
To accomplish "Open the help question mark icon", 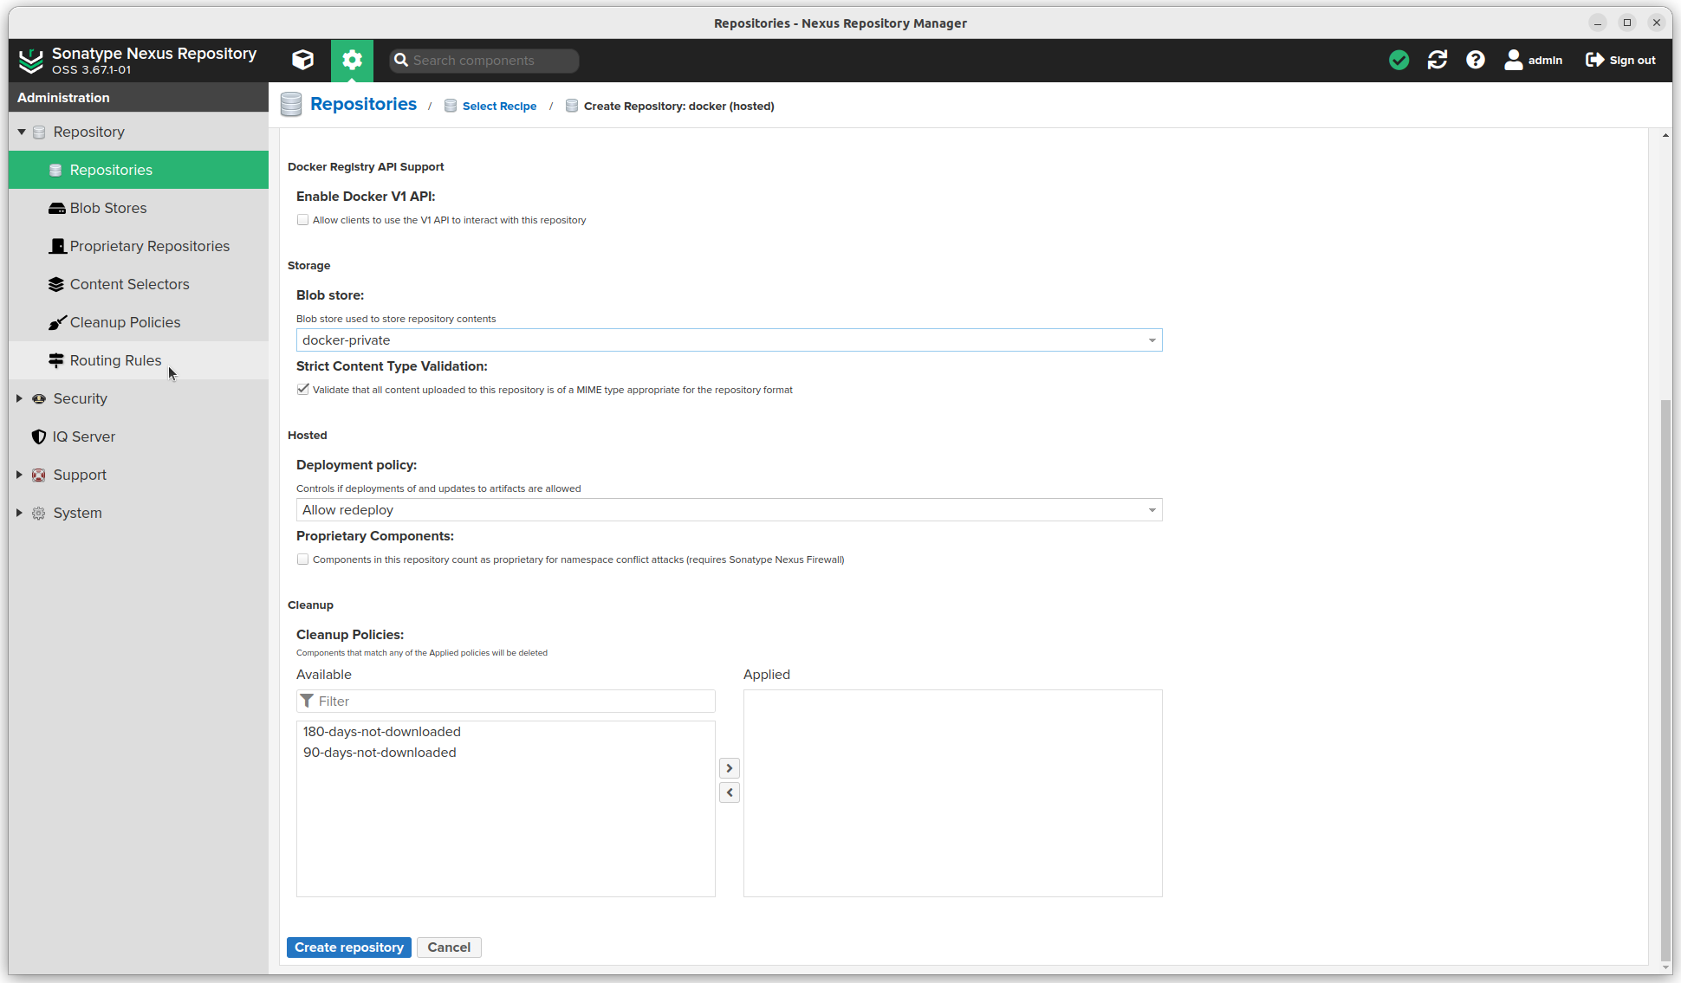I will (x=1476, y=60).
